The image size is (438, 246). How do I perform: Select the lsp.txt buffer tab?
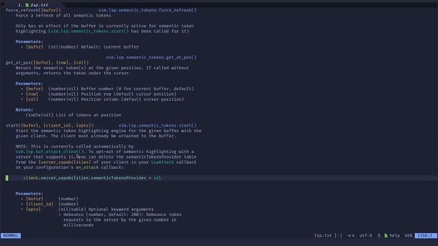33,5
